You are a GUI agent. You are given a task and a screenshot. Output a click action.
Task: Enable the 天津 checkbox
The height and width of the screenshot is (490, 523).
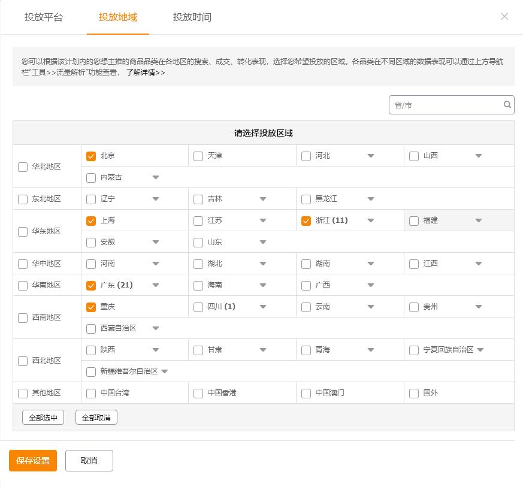coord(198,156)
